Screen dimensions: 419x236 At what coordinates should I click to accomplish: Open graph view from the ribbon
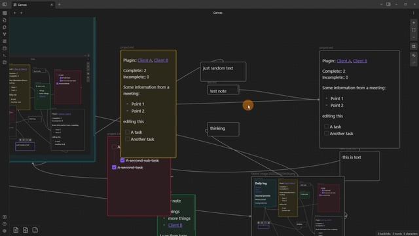5,34
